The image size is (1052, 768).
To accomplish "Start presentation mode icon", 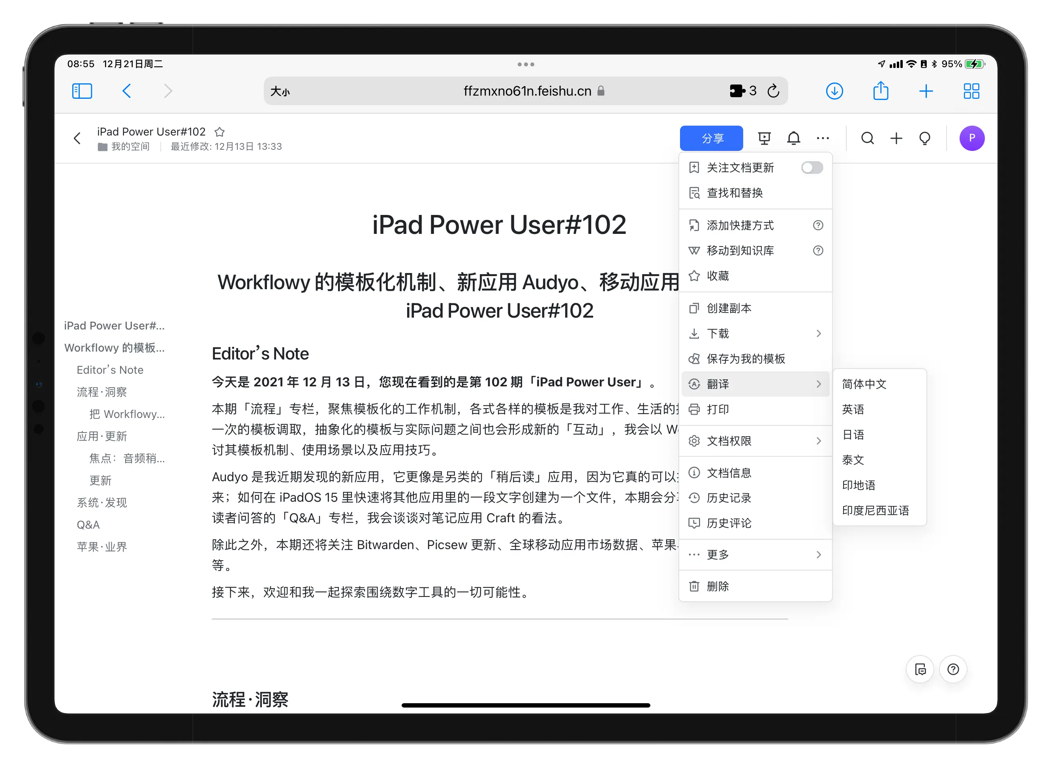I will (765, 138).
